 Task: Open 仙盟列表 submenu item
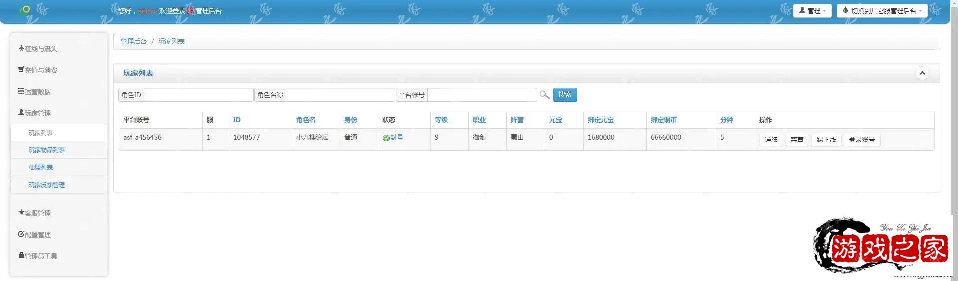[41, 167]
